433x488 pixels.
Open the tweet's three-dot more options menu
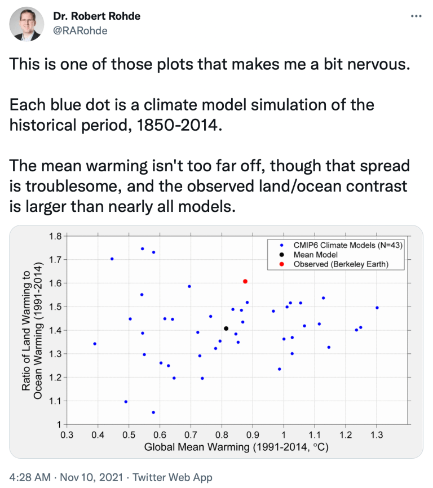click(416, 17)
